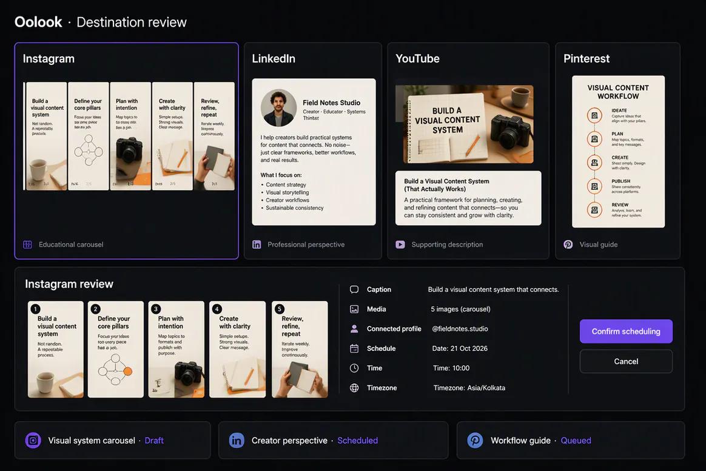This screenshot has width=706, height=471.
Task: Select the Instagram destination card heading
Action: 49,59
